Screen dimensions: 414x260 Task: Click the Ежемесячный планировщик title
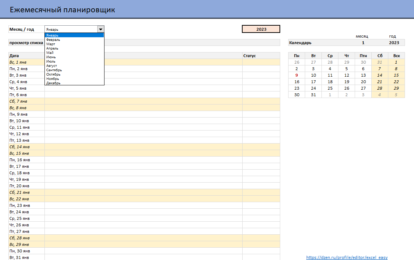tap(62, 10)
